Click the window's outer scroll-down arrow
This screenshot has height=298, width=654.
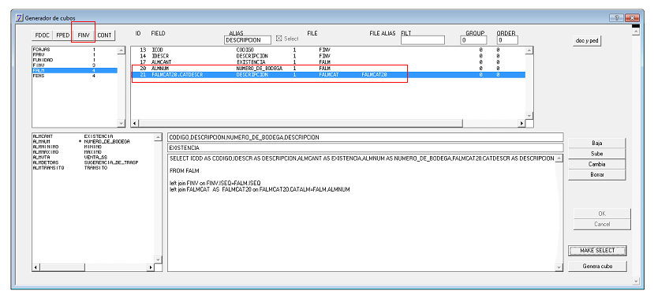636,281
